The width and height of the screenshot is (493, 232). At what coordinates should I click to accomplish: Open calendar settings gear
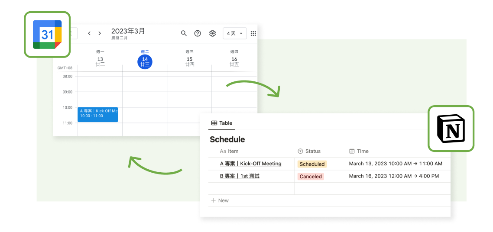pyautogui.click(x=213, y=33)
